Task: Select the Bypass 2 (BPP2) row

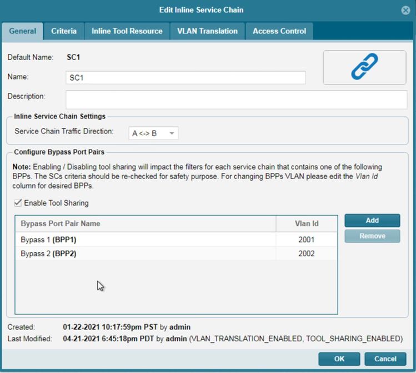Action: (x=144, y=253)
